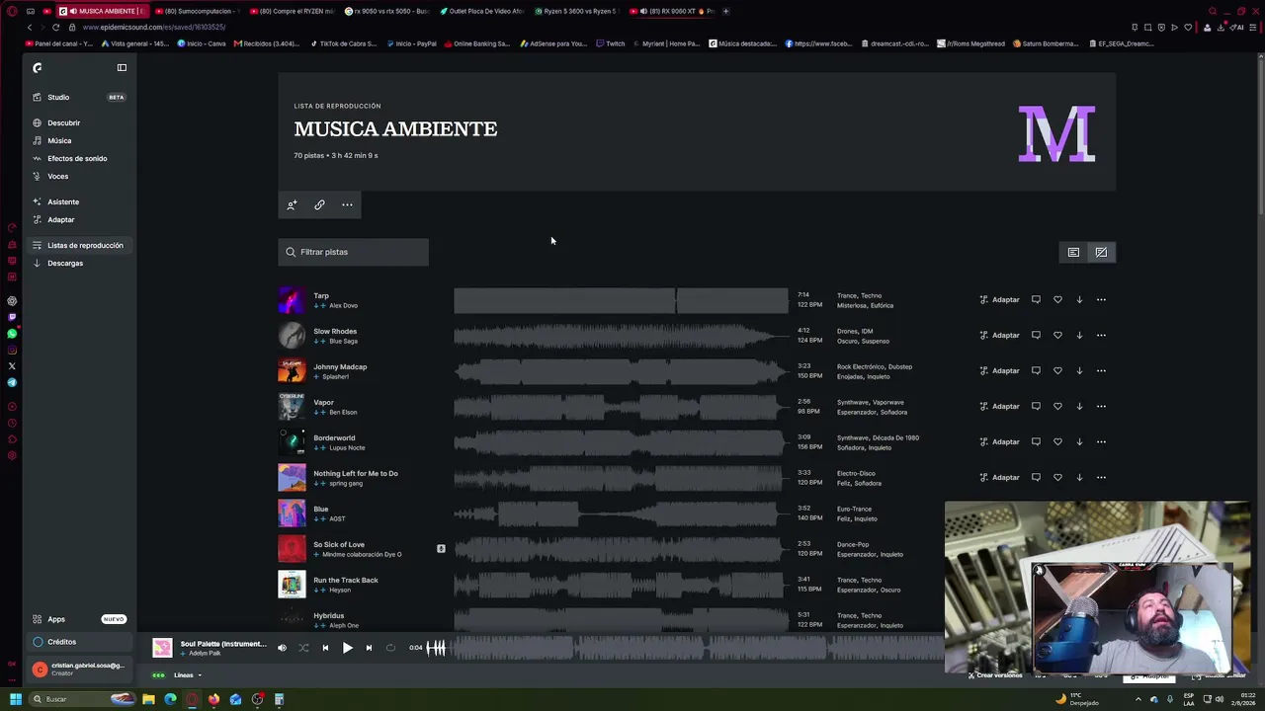Download the Vapor track
The height and width of the screenshot is (711, 1265).
tap(1079, 406)
